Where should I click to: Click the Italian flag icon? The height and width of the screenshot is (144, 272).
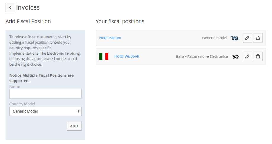point(104,56)
